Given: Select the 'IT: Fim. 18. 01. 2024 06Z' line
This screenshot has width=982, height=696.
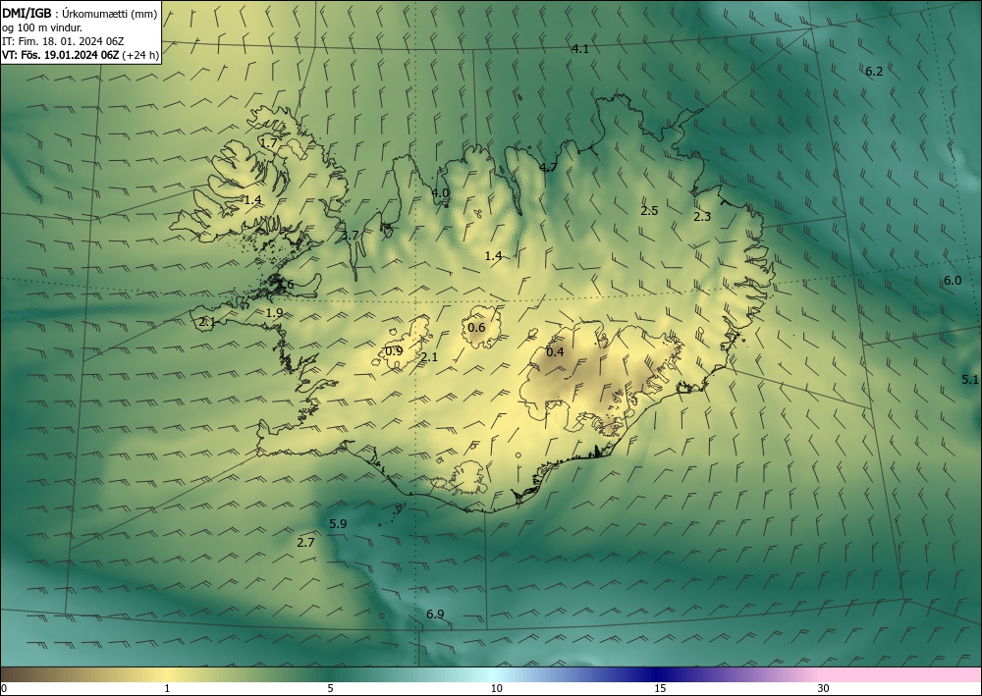Looking at the screenshot, I should pyautogui.click(x=63, y=41).
